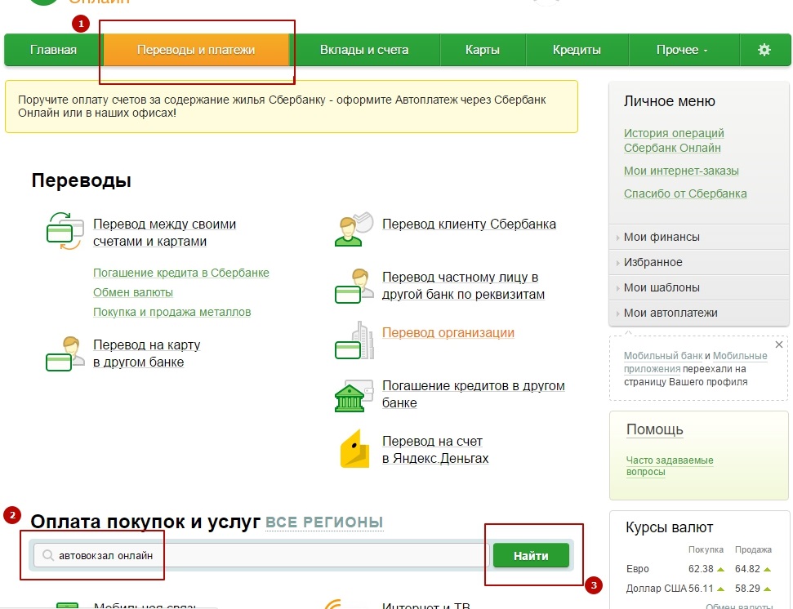Expand Мои автоплатежи section
This screenshot has height=609, width=793.
pyautogui.click(x=699, y=313)
